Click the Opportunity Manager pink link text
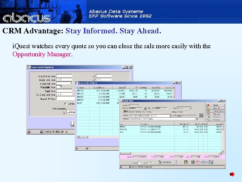 pyautogui.click(x=42, y=54)
